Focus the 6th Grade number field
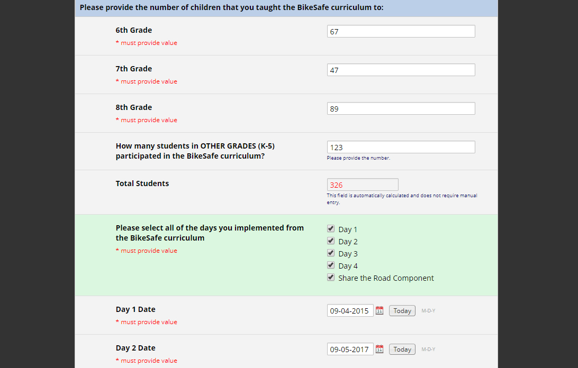Viewport: 578px width, 368px height. click(x=401, y=31)
